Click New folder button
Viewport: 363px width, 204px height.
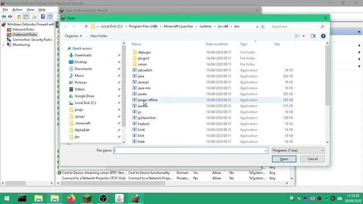pos(99,36)
